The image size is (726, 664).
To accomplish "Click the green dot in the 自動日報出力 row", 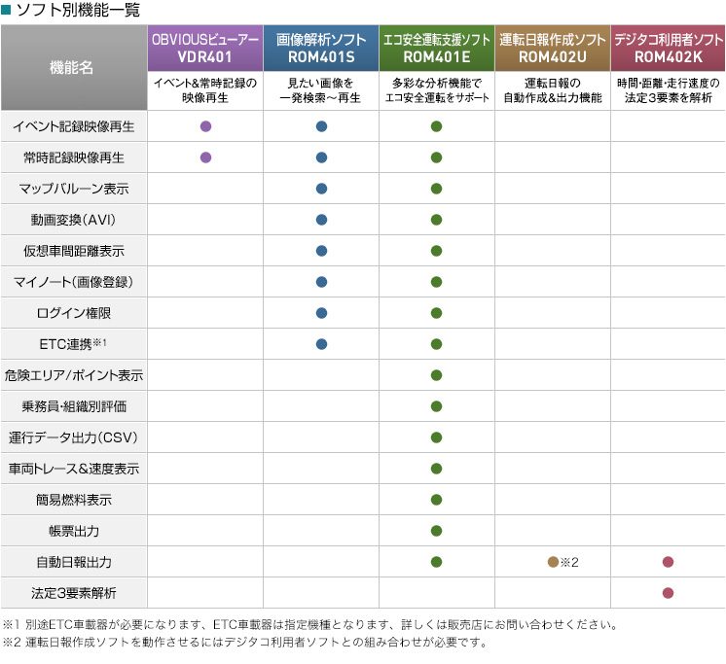I will [x=436, y=562].
